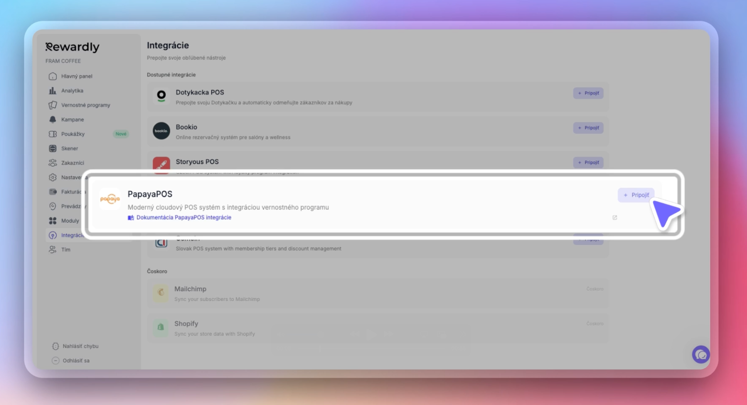Open Hlavný panel via its home icon
747x405 pixels.
[53, 76]
